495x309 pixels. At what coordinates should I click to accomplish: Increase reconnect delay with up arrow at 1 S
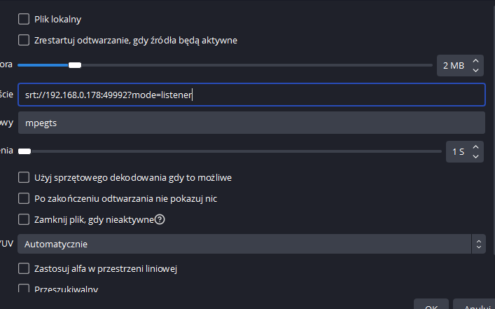[475, 147]
